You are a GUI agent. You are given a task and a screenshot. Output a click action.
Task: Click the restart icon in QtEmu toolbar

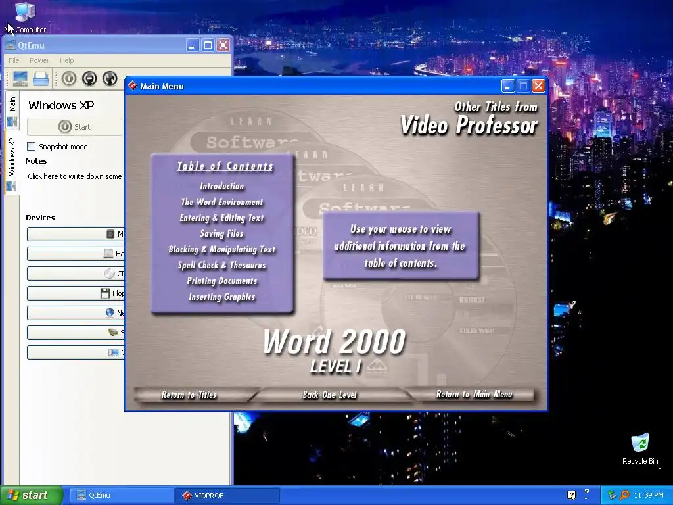tap(110, 79)
